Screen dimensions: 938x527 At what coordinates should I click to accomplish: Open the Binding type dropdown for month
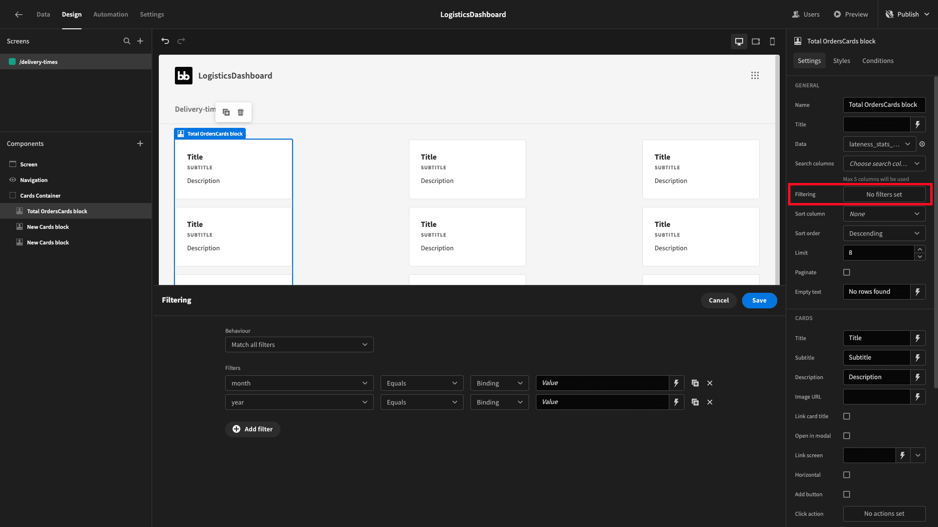pos(499,383)
